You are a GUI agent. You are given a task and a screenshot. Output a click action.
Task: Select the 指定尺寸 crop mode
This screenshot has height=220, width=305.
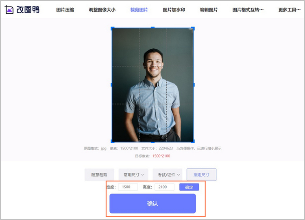click(201, 175)
